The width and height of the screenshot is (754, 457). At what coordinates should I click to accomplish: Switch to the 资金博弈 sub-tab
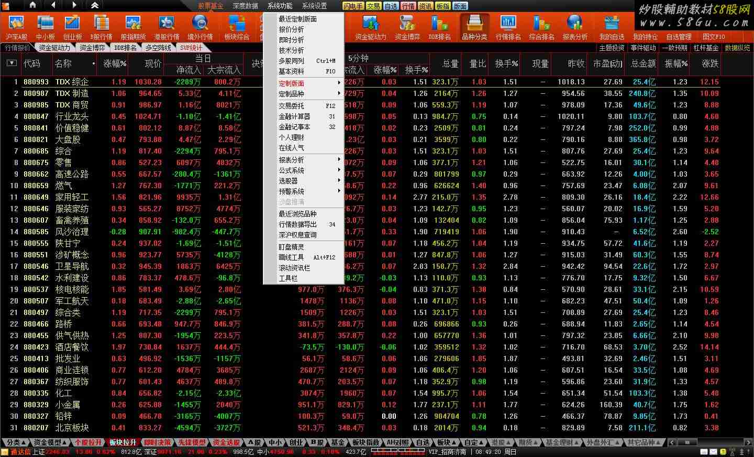93,48
